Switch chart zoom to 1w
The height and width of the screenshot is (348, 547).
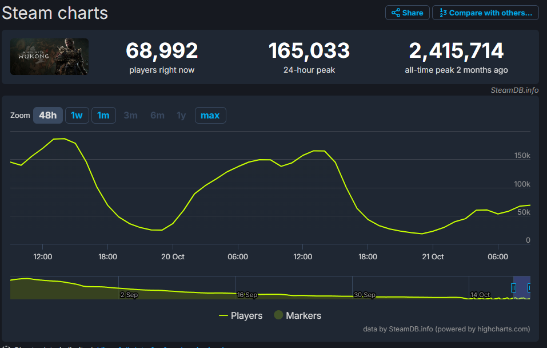point(77,115)
